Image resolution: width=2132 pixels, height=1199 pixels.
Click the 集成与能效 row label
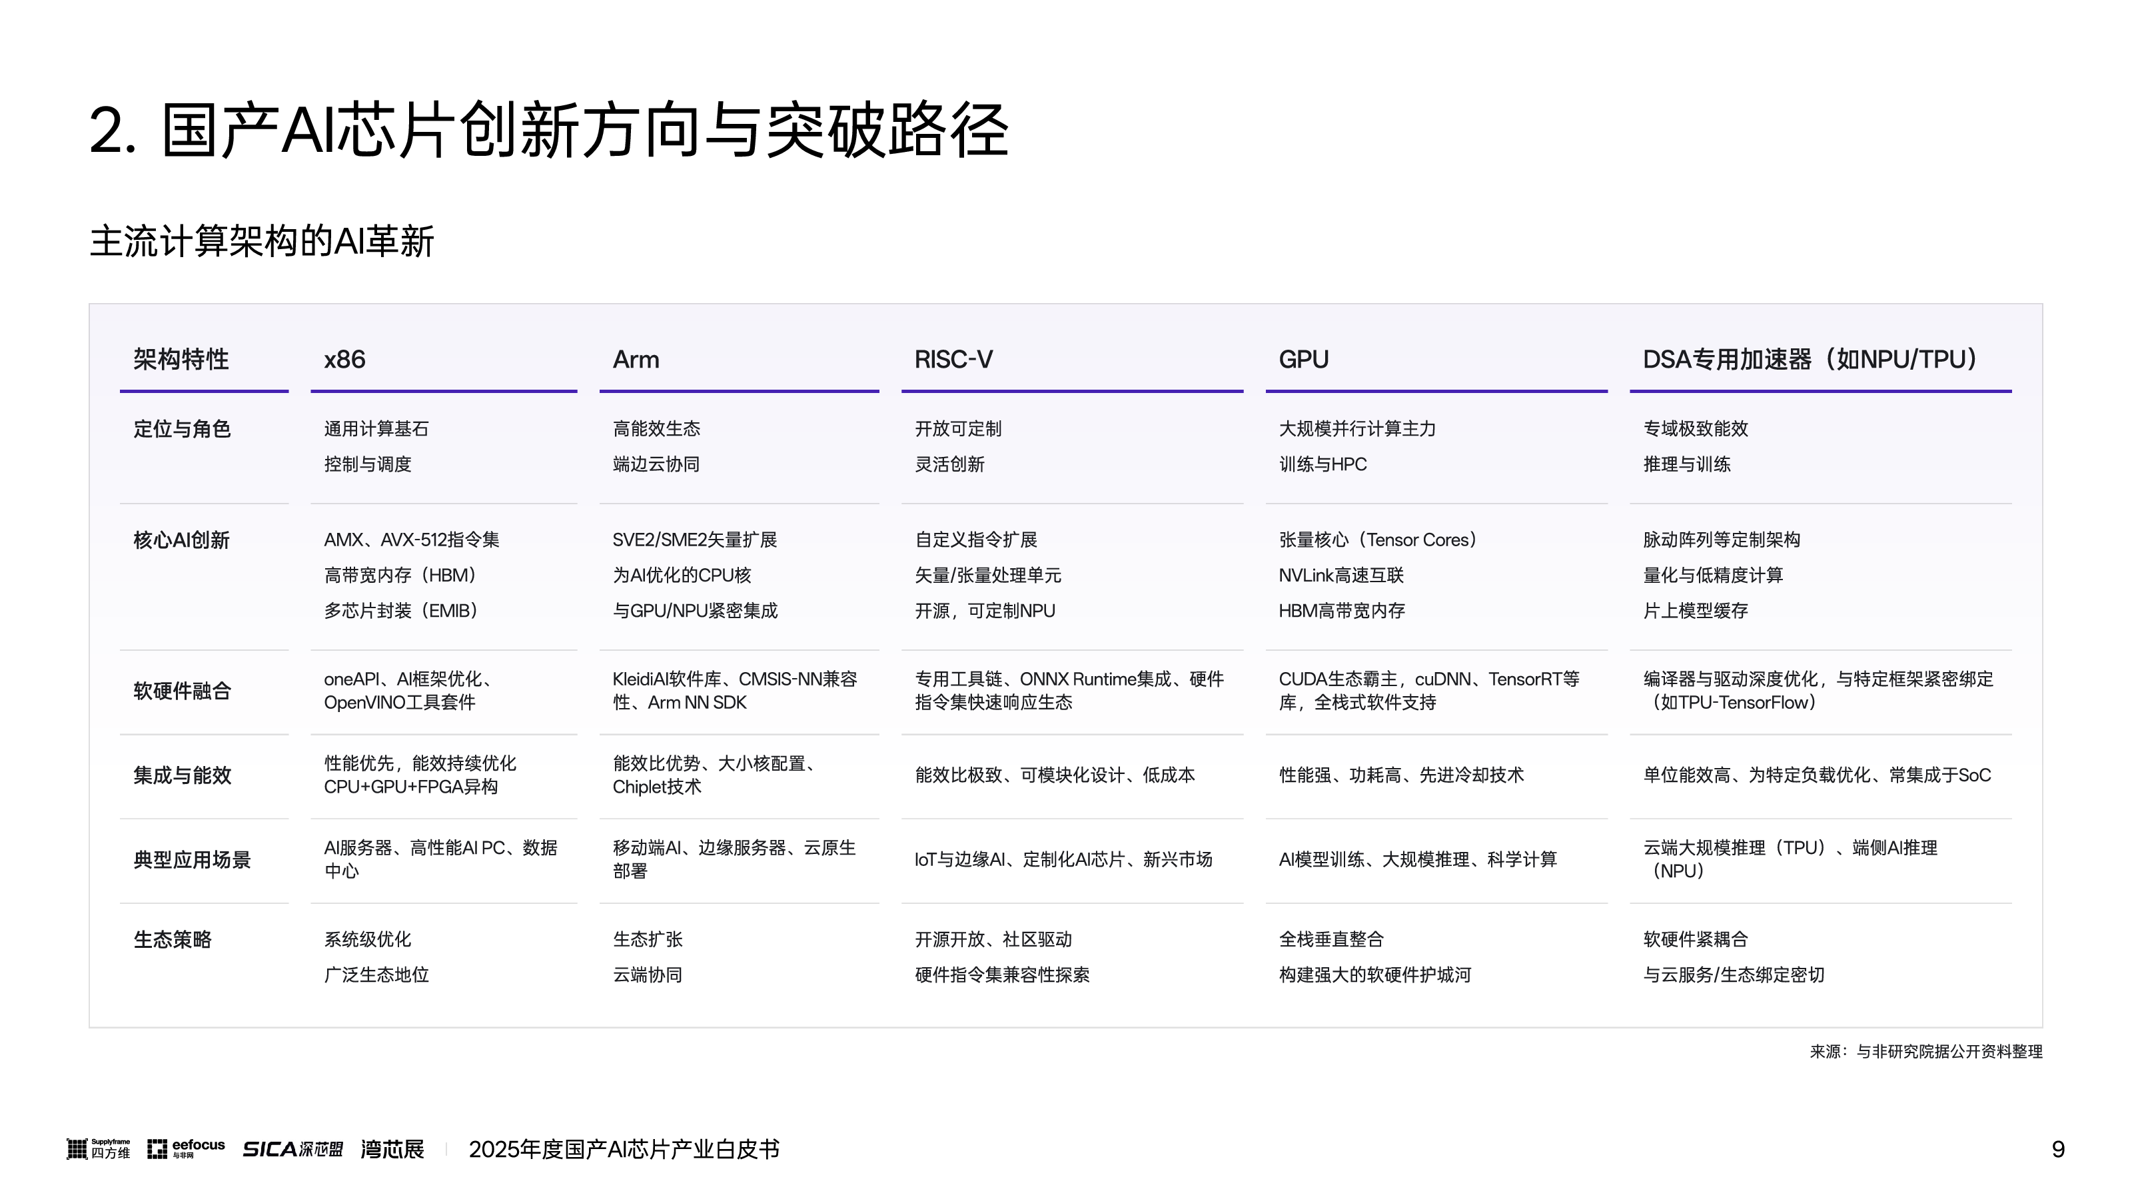(x=182, y=775)
